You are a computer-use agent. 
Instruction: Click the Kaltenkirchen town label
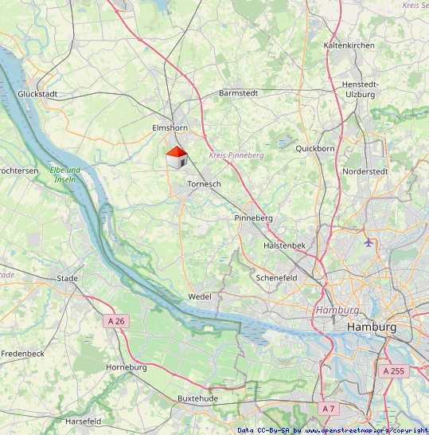tap(349, 45)
